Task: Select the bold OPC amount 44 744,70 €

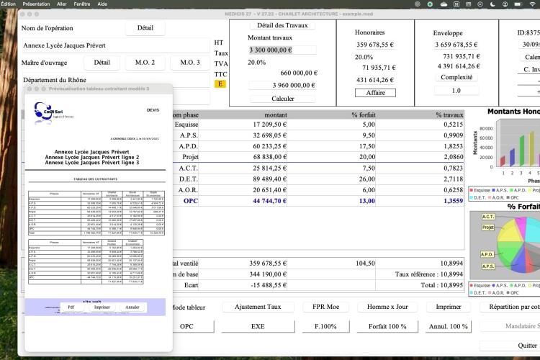Action: pyautogui.click(x=270, y=201)
